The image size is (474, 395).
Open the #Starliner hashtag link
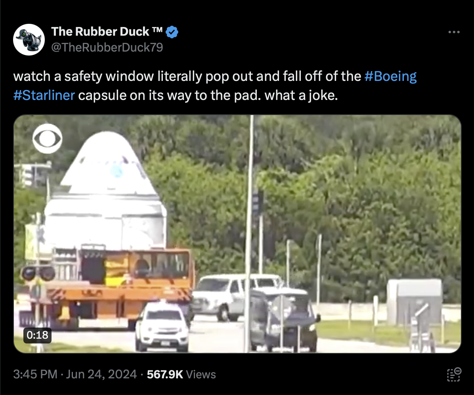tap(44, 95)
